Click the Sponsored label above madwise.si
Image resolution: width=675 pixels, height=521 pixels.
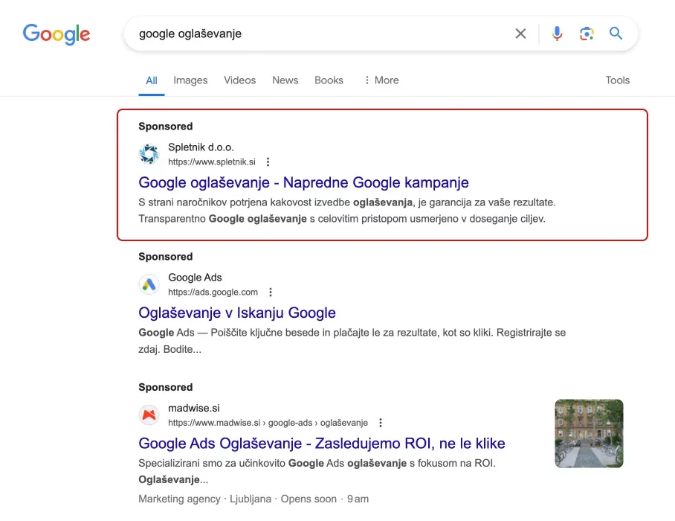[x=165, y=388]
